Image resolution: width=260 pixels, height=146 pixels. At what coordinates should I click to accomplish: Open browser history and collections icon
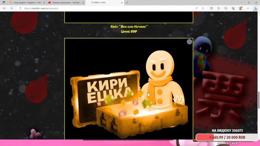(226, 8)
